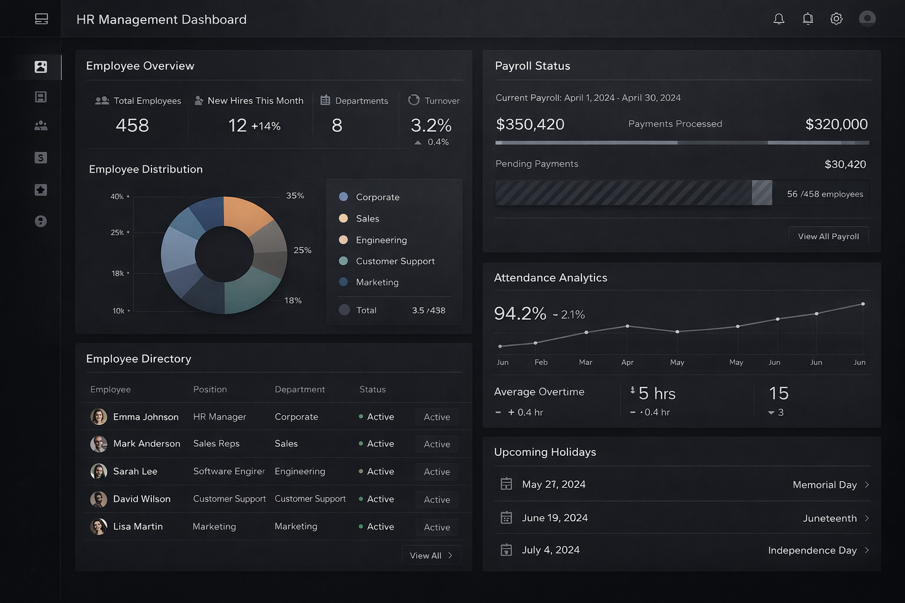This screenshot has height=603, width=905.
Task: Sort by the Department column header
Action: (x=299, y=389)
